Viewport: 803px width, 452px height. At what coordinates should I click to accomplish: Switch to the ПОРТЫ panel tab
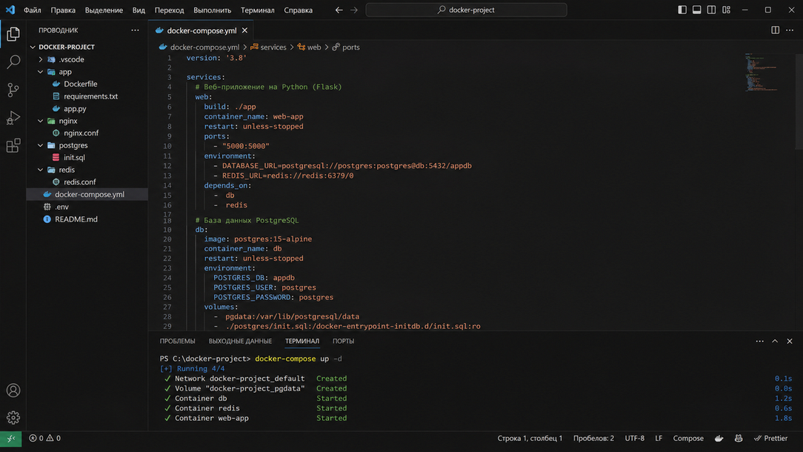click(x=343, y=342)
